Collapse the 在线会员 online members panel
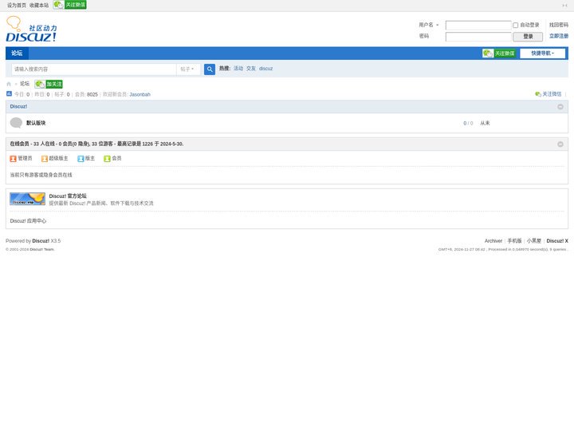 coord(560,144)
